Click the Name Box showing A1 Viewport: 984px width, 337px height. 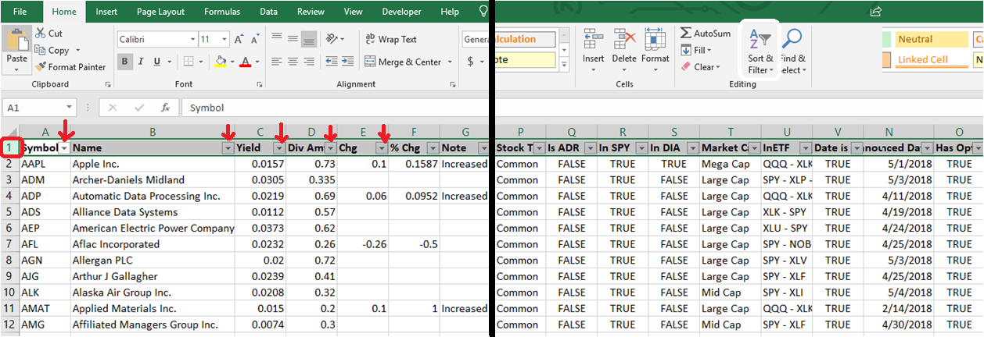coord(38,108)
